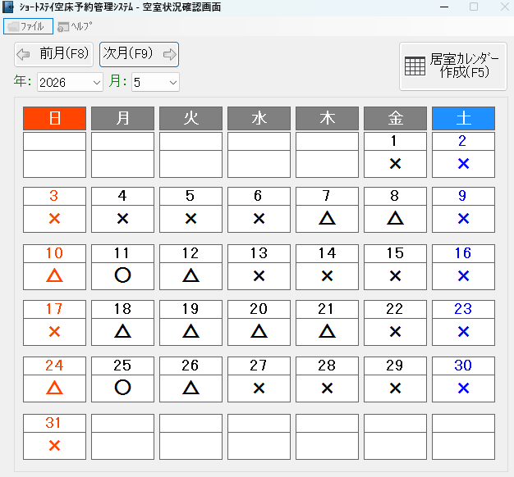
Task: Minimize the application window
Action: tap(444, 7)
